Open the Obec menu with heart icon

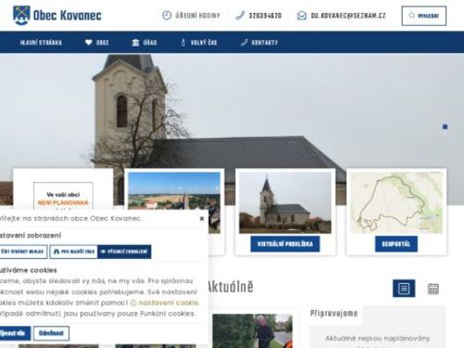pyautogui.click(x=97, y=43)
